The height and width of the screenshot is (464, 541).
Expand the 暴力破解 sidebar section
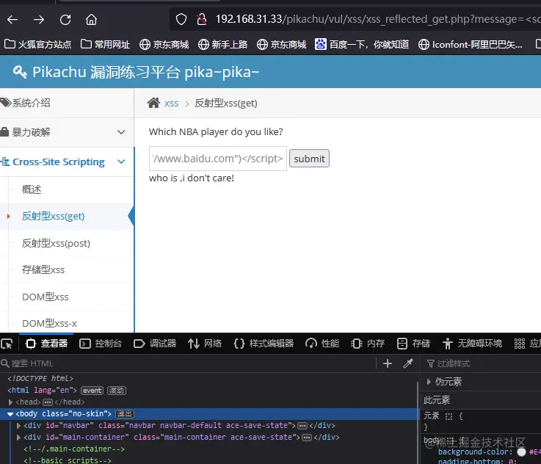tap(67, 132)
